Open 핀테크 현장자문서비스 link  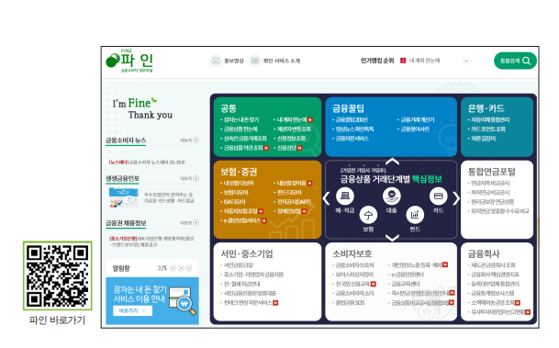coord(248,303)
